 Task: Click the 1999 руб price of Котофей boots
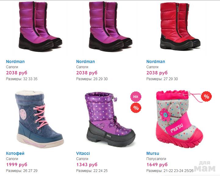(16, 165)
